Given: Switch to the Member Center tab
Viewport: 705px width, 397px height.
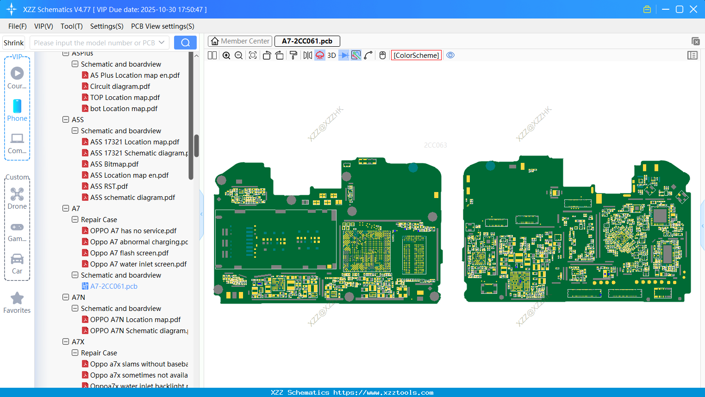Looking at the screenshot, I should [240, 41].
